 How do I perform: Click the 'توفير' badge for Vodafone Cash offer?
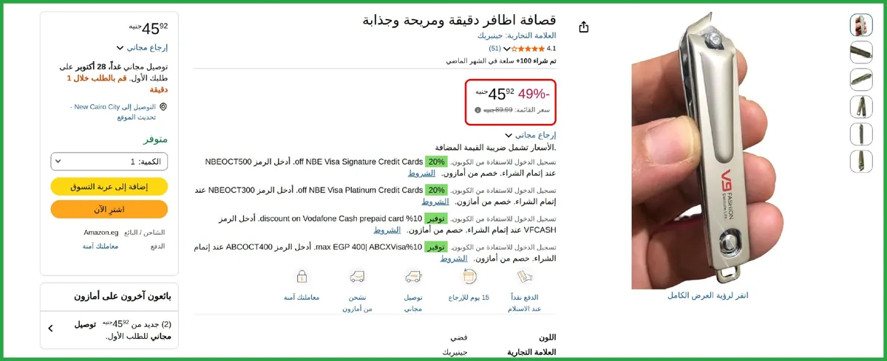click(436, 219)
